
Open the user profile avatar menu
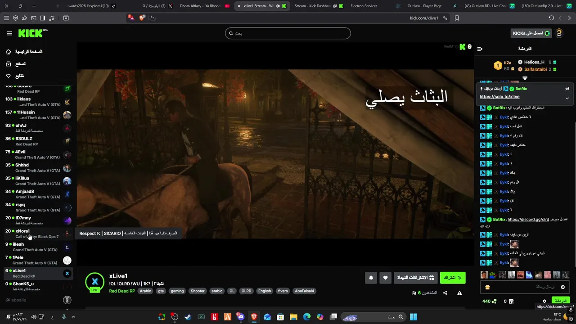pyautogui.click(x=559, y=33)
